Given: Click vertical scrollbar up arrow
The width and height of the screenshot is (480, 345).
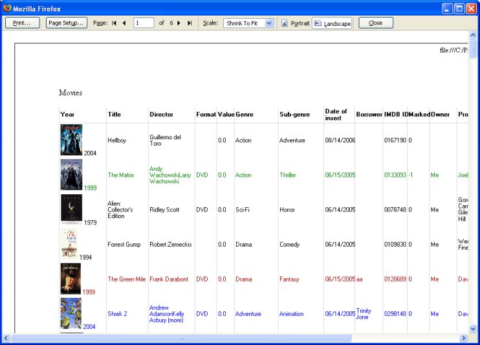Looking at the screenshot, I should (x=473, y=34).
